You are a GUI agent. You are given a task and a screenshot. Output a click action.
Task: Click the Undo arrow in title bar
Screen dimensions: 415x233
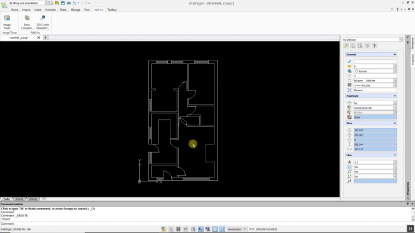(x=74, y=3)
